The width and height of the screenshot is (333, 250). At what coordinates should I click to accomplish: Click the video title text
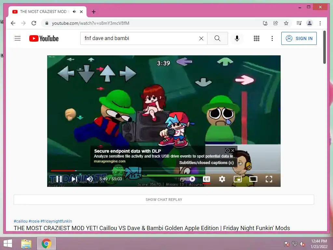pyautogui.click(x=152, y=228)
